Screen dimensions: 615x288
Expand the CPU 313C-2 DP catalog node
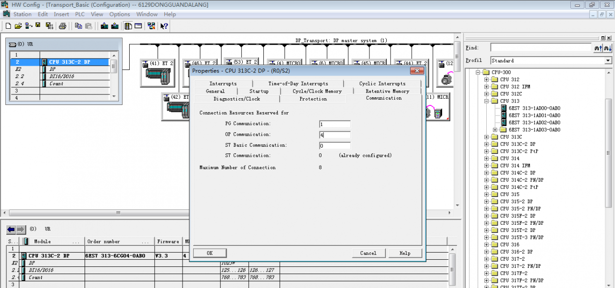(486, 144)
